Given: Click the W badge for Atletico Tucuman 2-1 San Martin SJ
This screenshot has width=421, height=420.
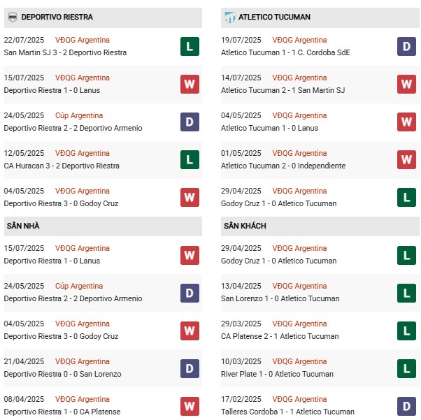Looking at the screenshot, I should (x=407, y=84).
